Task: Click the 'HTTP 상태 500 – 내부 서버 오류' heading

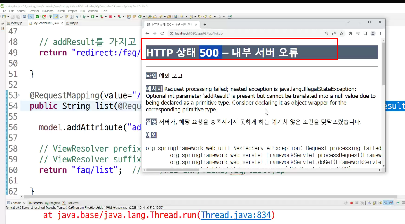Action: pos(222,52)
